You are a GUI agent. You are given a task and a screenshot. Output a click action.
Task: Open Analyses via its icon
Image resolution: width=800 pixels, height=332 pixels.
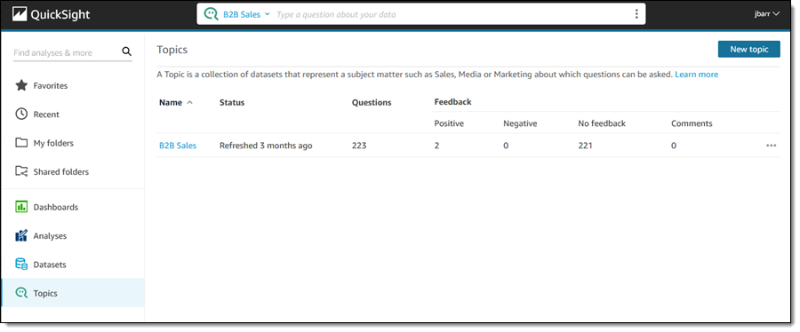[x=21, y=236]
